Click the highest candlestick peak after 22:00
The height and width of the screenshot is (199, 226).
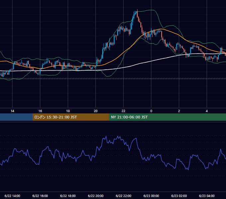pos(137,13)
